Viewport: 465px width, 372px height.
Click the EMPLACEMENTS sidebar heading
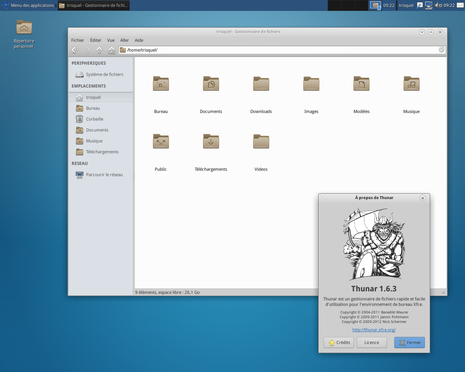point(89,86)
